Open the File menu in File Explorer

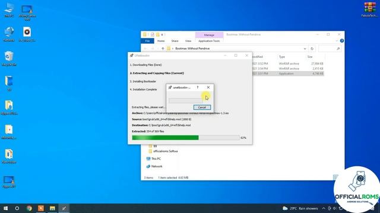point(147,41)
